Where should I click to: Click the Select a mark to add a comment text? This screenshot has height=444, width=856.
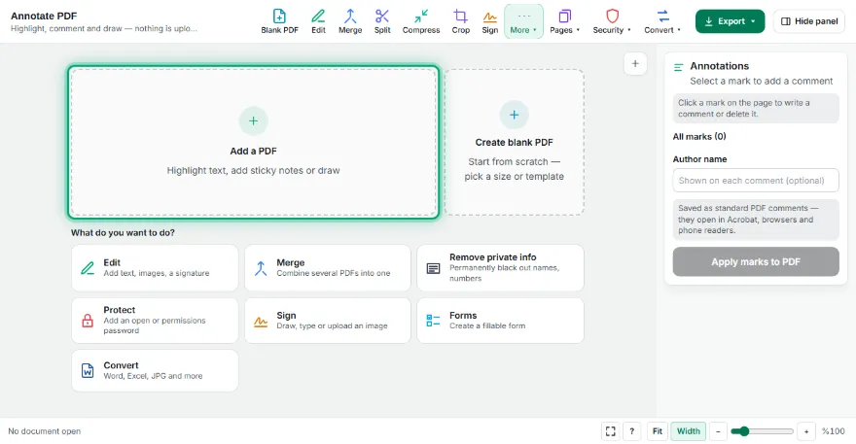(x=761, y=82)
